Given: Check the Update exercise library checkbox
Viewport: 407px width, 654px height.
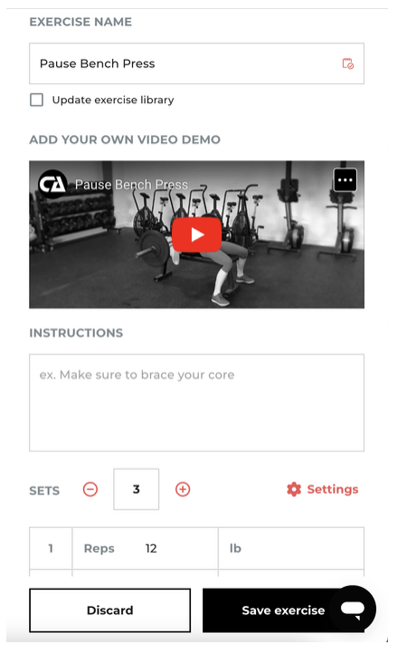Looking at the screenshot, I should point(37,100).
